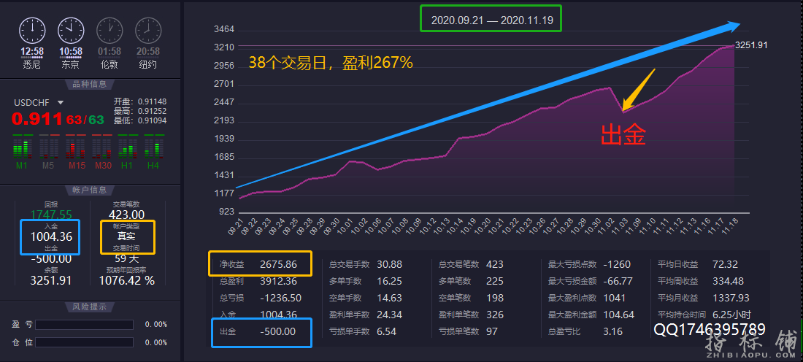Select the H4 timeframe signal bars
The image size is (803, 362).
(x=153, y=150)
